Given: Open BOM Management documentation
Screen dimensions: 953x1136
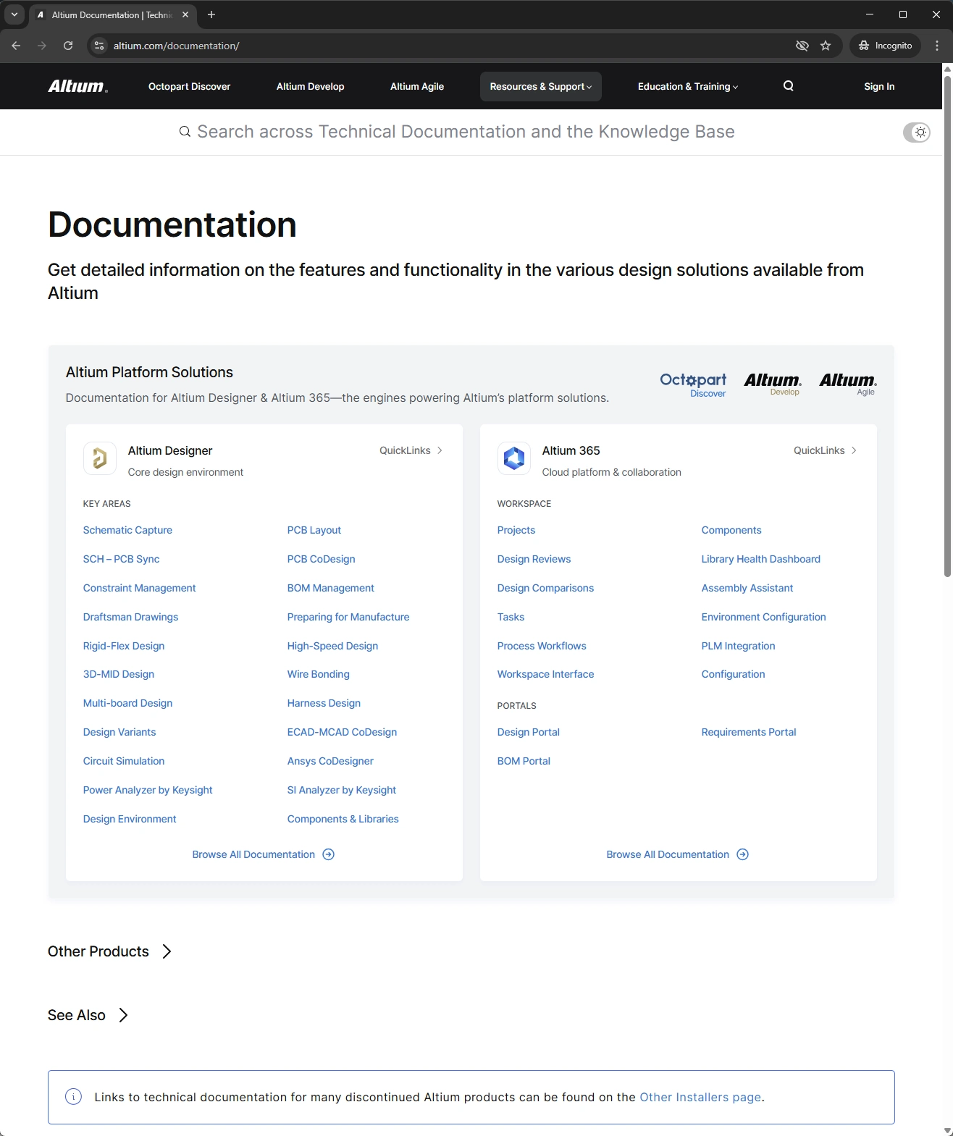Looking at the screenshot, I should 331,588.
